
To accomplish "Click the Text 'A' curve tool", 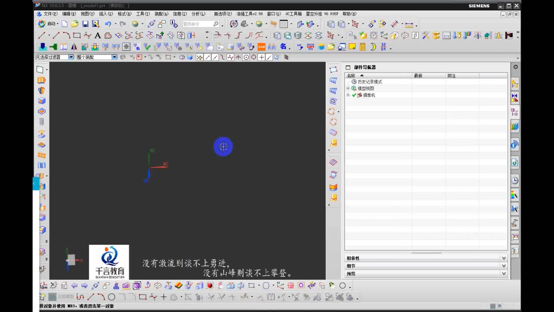I will coord(98,36).
